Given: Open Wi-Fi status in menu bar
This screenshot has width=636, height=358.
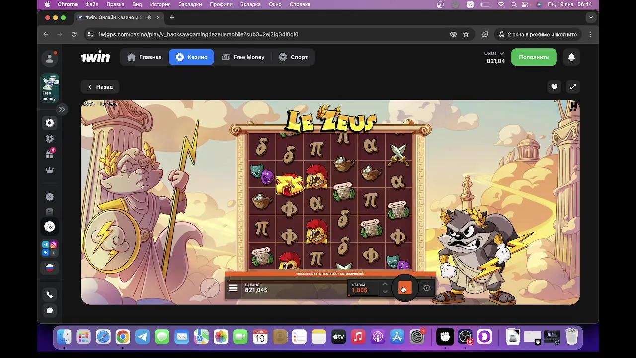Looking at the screenshot, I should click(x=501, y=4).
